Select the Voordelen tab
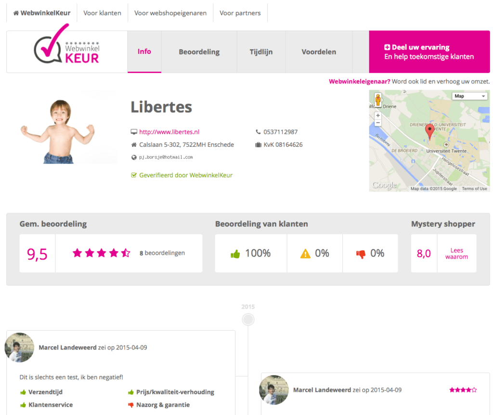Screen dimensions: 493x415 click(319, 52)
